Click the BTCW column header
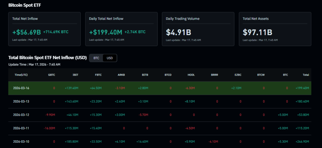 point(261,75)
